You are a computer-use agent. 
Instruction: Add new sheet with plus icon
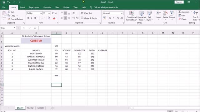click(52, 108)
